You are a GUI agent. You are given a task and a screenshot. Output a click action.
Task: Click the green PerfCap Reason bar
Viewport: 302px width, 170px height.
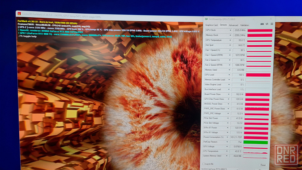[255, 142]
